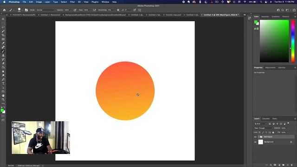Switch to the Channels tab
The height and width of the screenshot is (167, 297).
click(x=266, y=119)
